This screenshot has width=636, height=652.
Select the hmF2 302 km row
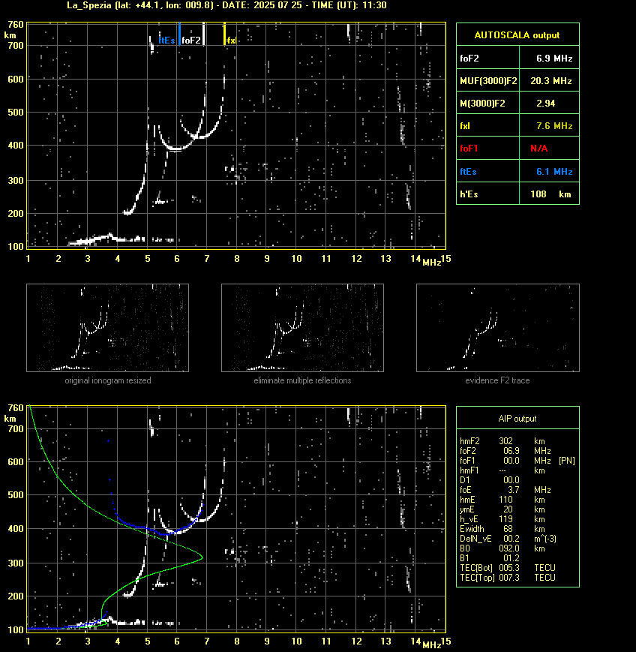(502, 440)
